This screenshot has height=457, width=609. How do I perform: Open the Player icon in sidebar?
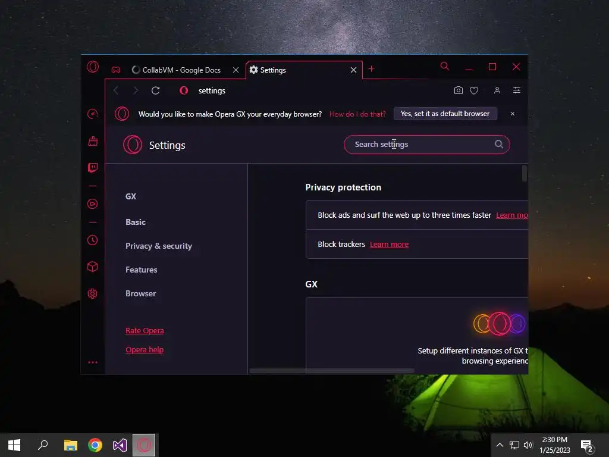92,204
